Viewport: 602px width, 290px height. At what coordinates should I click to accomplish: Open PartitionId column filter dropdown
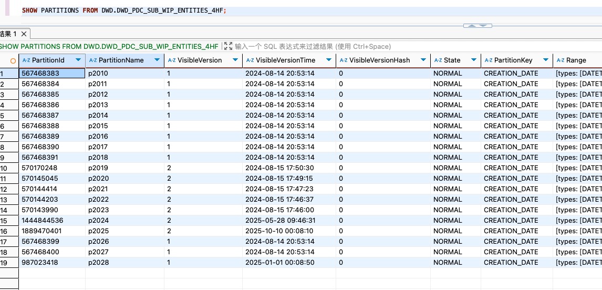click(78, 60)
